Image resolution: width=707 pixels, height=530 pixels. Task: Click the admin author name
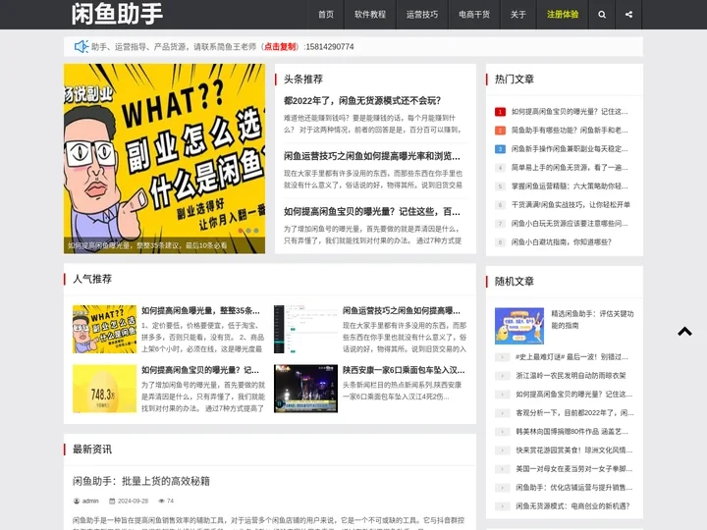point(90,501)
